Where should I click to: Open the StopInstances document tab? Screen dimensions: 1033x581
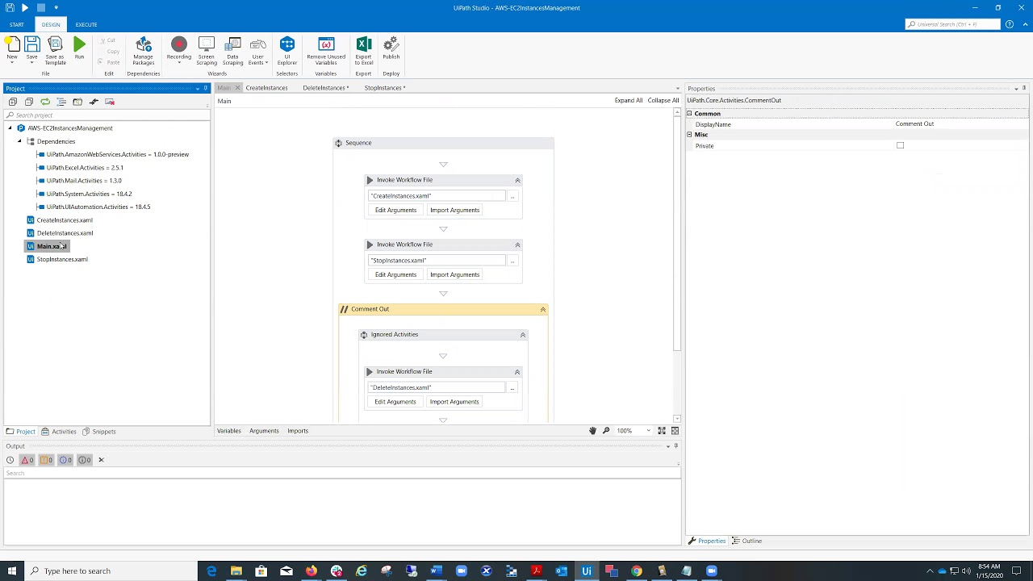[384, 88]
